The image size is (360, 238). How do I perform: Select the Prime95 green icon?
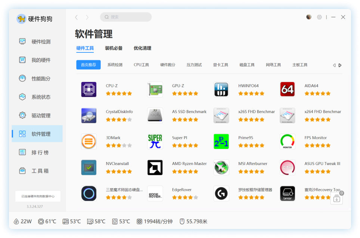point(221,141)
